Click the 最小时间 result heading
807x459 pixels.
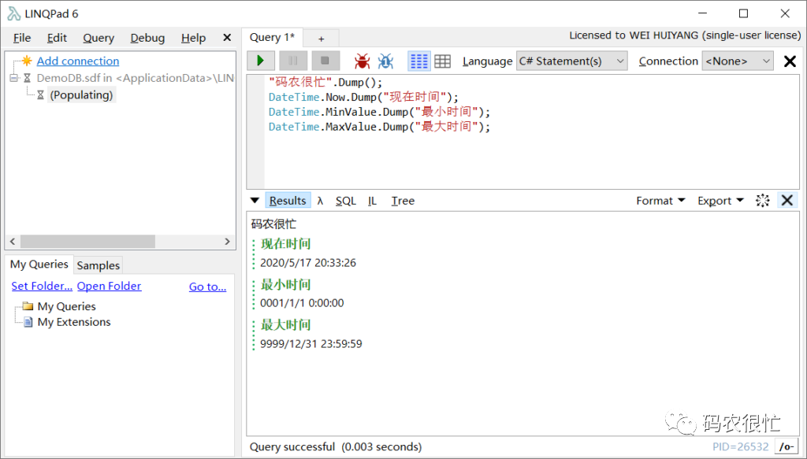click(x=286, y=285)
